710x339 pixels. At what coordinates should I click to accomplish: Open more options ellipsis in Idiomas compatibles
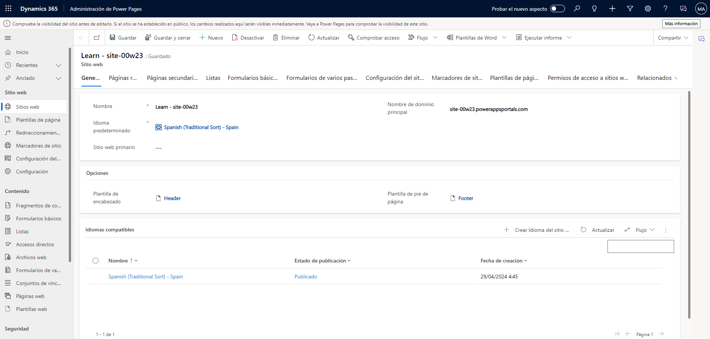(x=666, y=230)
